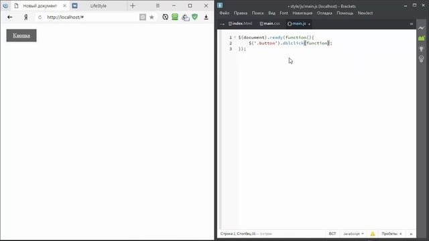Click the Yandex browser logo at top left
This screenshot has height=241, width=429.
5,5
